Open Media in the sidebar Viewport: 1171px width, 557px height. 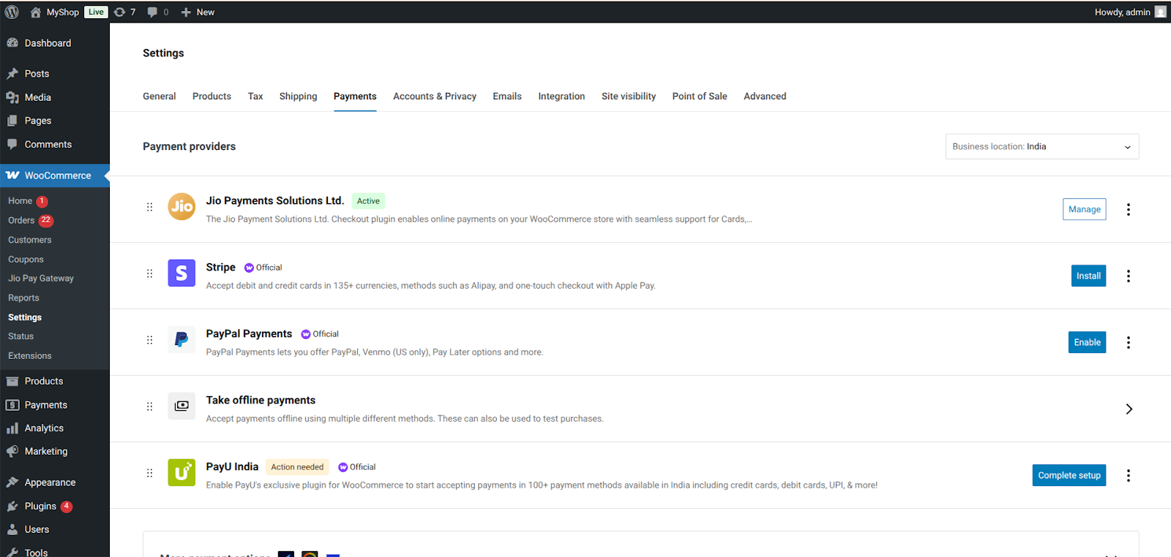(55, 97)
